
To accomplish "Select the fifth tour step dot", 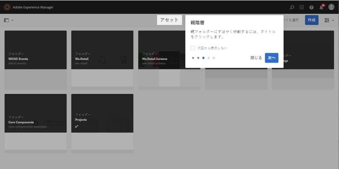I will tap(214, 58).
